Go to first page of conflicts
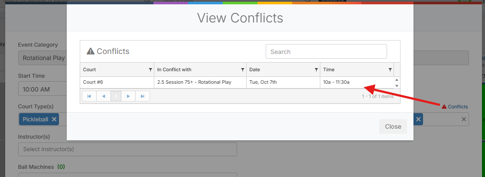This screenshot has height=177, width=485. pyautogui.click(x=89, y=96)
